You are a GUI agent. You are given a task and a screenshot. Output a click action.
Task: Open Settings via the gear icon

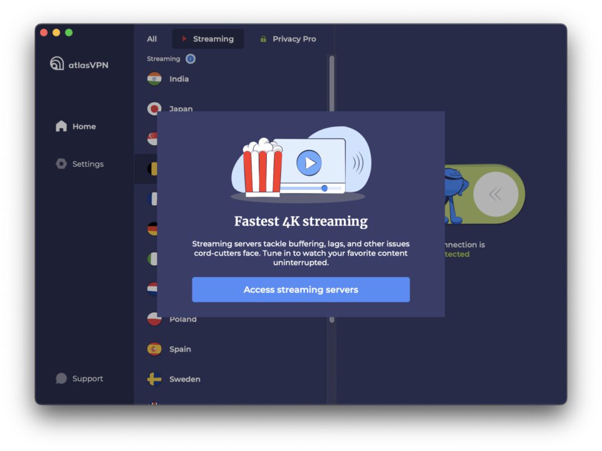[61, 164]
